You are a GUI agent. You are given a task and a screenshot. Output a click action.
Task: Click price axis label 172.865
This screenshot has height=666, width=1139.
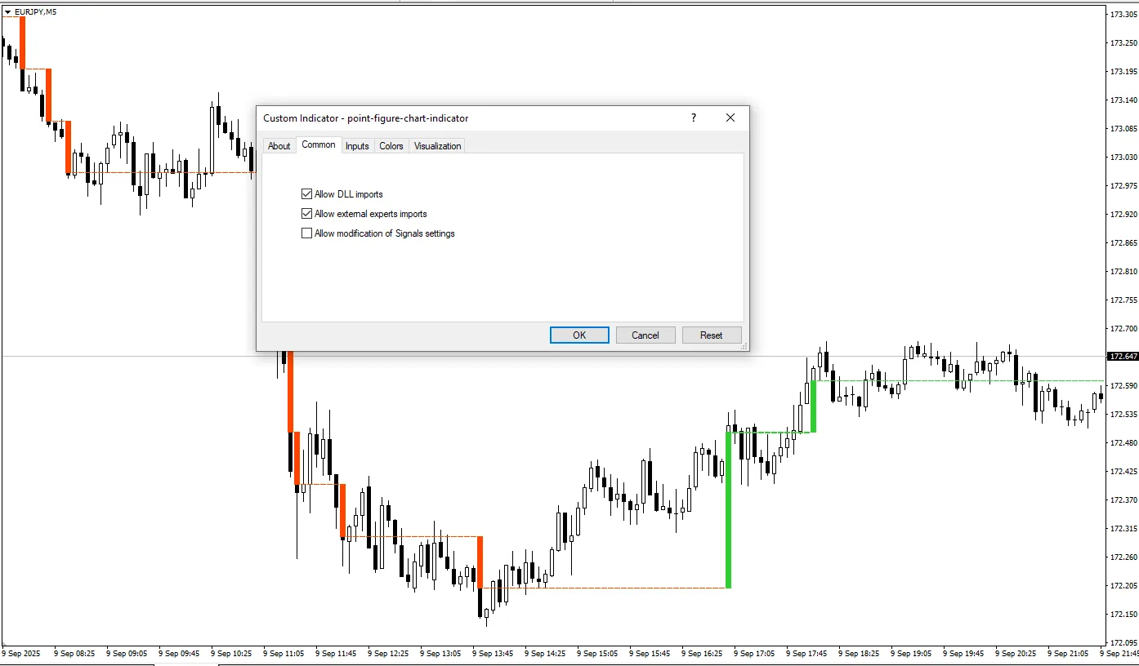(x=1124, y=243)
